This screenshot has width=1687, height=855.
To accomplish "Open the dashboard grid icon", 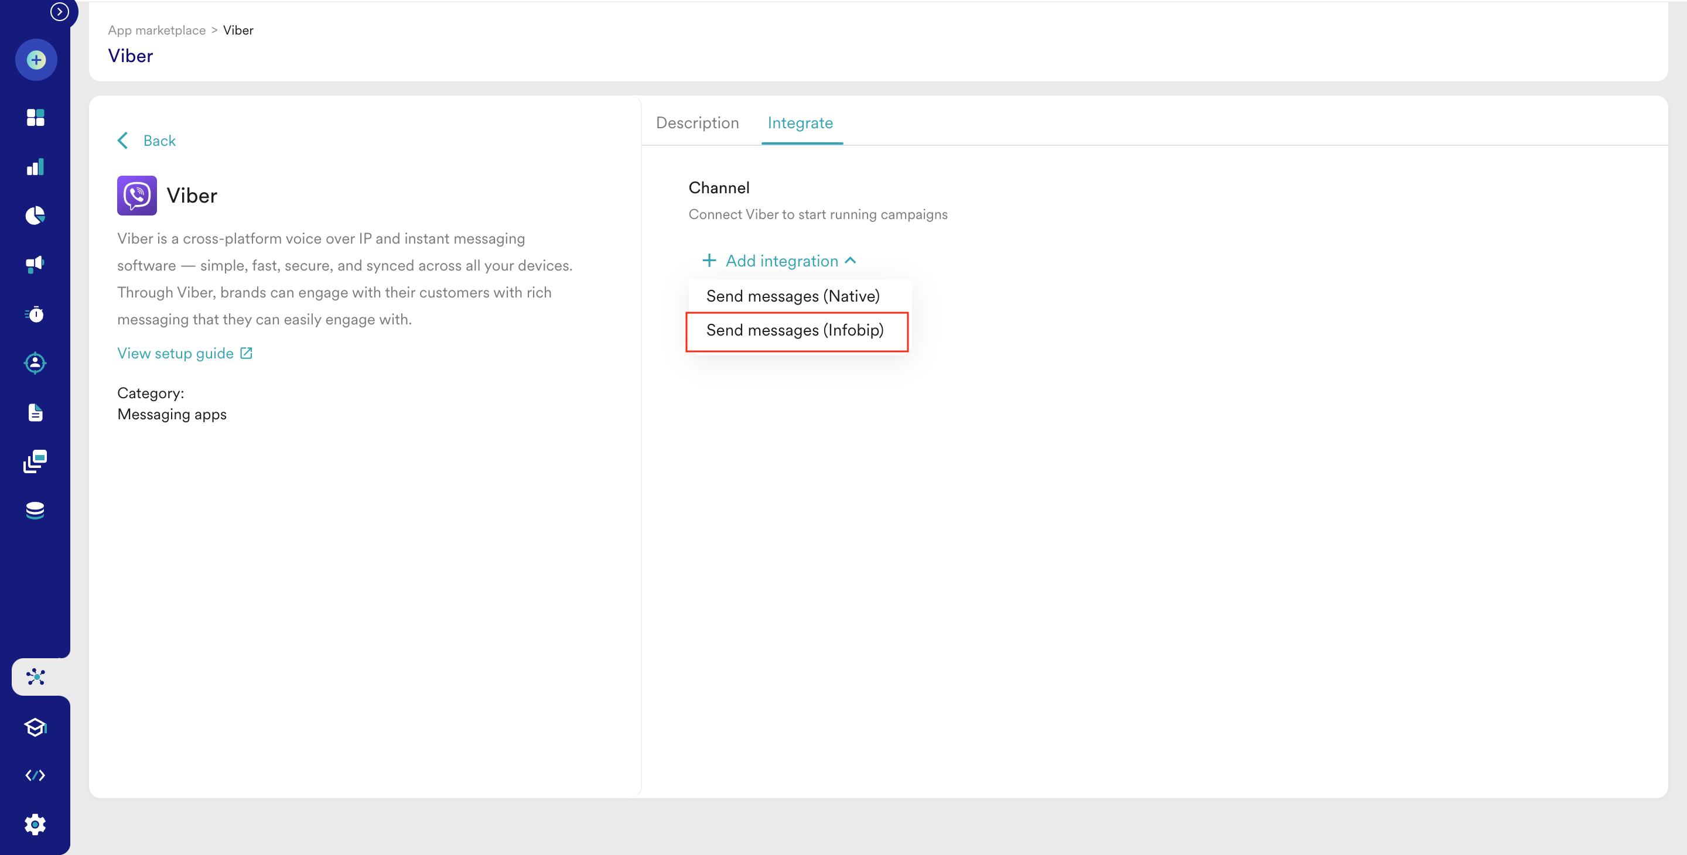I will 35,118.
